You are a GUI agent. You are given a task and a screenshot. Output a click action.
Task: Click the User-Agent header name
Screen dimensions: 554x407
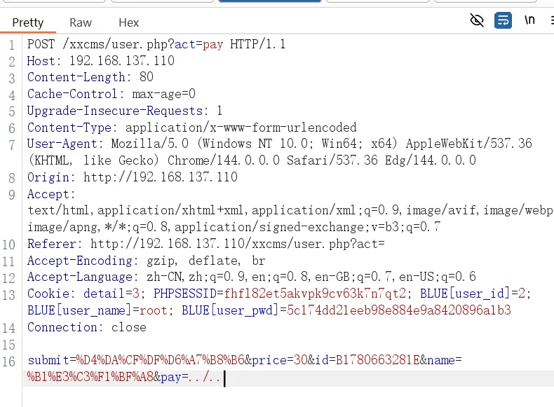click(62, 144)
